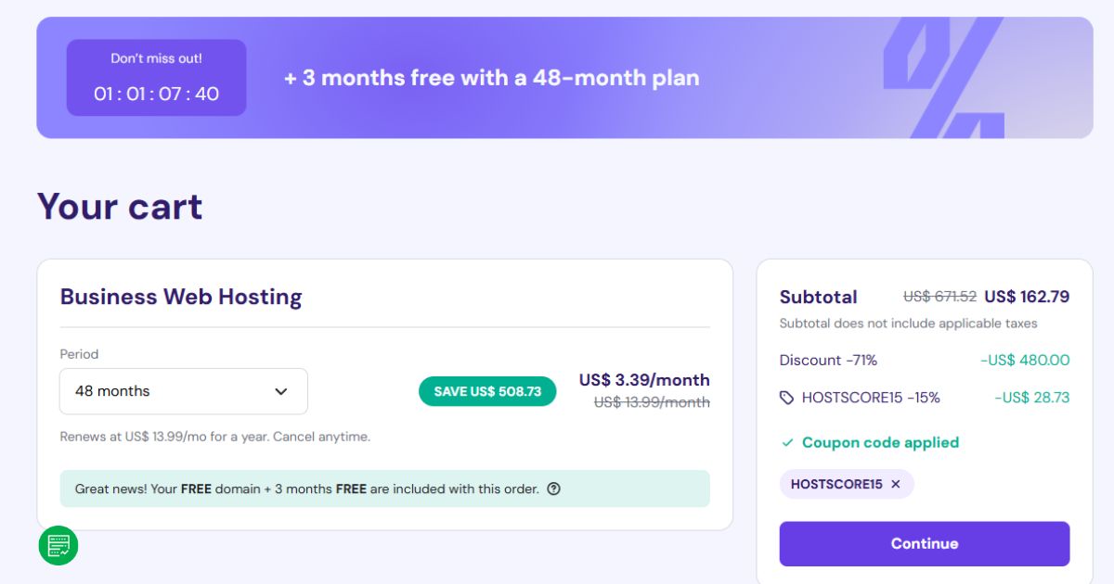This screenshot has width=1114, height=584.
Task: Click the coupon tag icon beside HOSTSCORE15
Action: pyautogui.click(x=787, y=398)
